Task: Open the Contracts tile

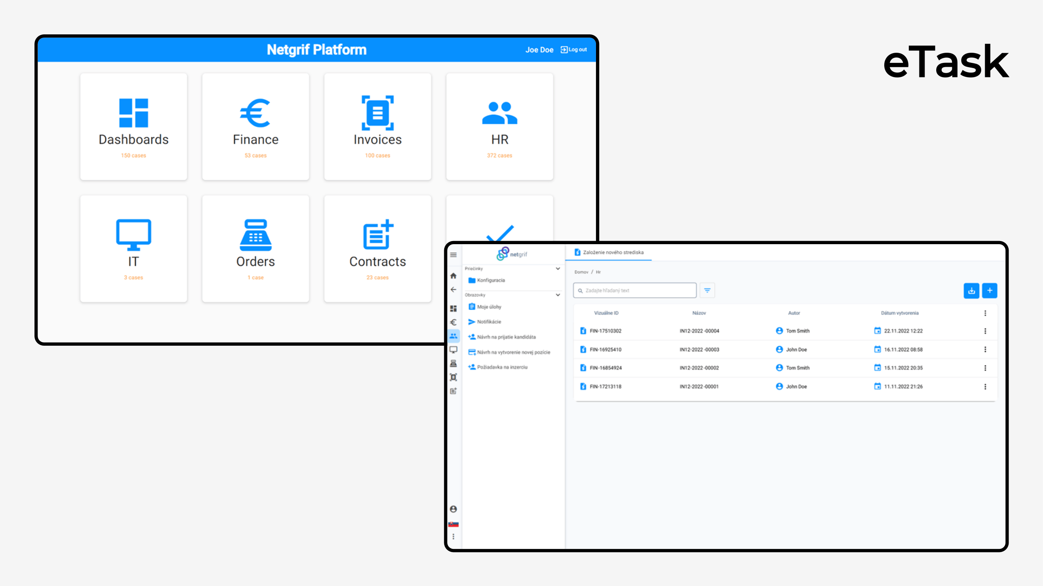Action: coord(377,249)
